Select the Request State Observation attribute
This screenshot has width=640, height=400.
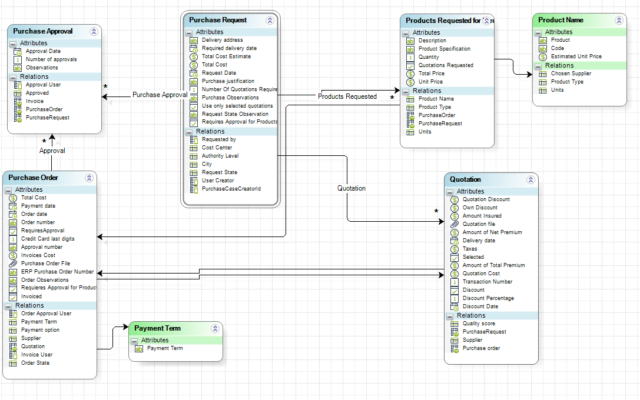tap(235, 114)
